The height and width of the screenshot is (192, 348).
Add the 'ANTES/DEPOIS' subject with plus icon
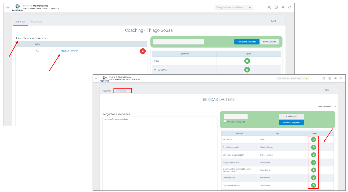tap(247, 70)
